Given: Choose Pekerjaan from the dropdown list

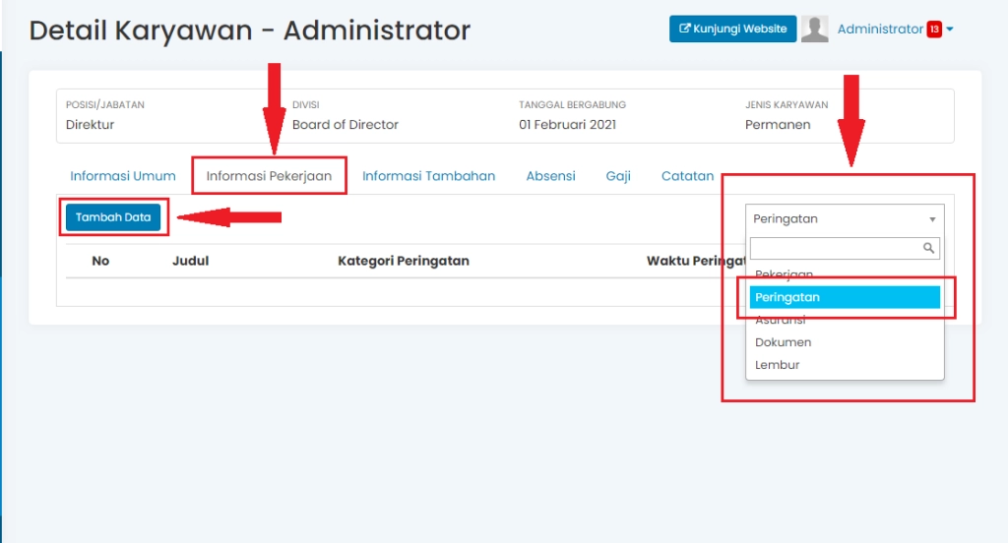Looking at the screenshot, I should click(x=785, y=274).
